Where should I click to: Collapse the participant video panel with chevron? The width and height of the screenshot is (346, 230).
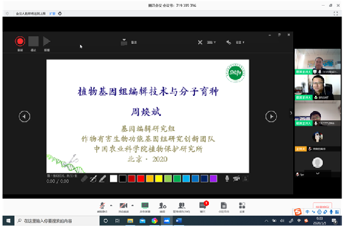pyautogui.click(x=291, y=113)
